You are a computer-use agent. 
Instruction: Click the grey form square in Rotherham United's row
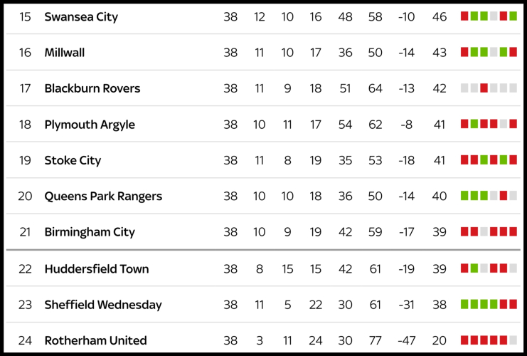point(513,340)
